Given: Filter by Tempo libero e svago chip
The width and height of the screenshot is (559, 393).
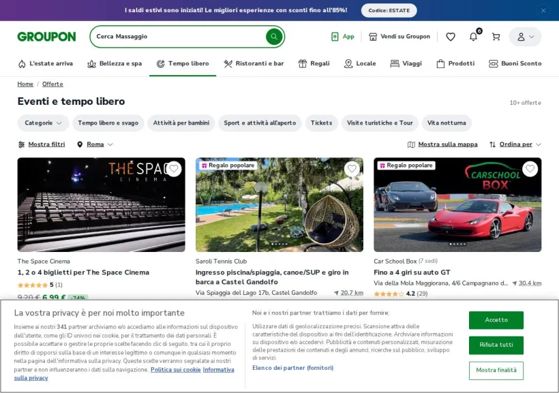Looking at the screenshot, I should click(x=108, y=123).
